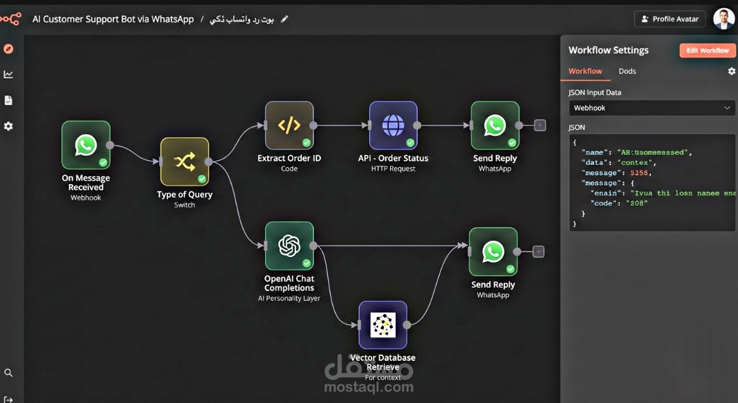The height and width of the screenshot is (403, 738).
Task: Click the "code": "208" JSON line
Action: 619,203
